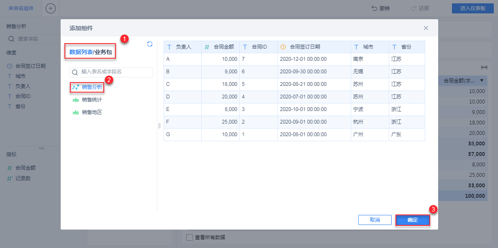This screenshot has width=498, height=248.
Task: Click the 销售统计 xls table icon
Action: pyautogui.click(x=76, y=100)
